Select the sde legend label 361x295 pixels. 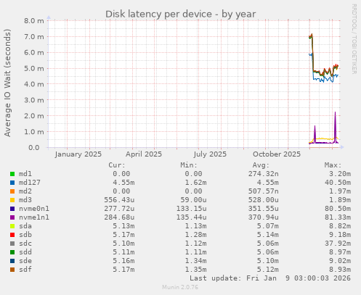point(25,261)
